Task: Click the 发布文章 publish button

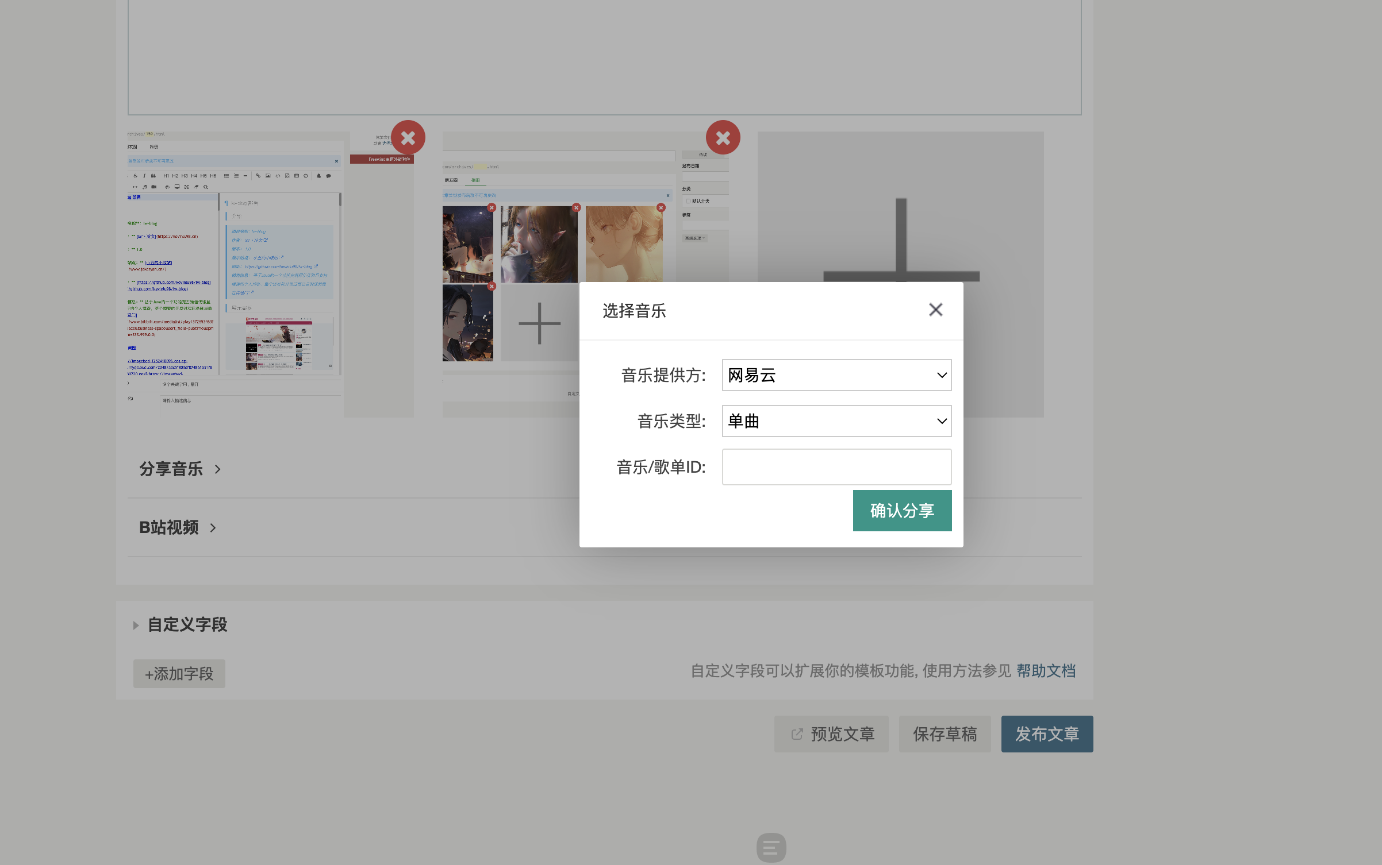Action: 1047,734
